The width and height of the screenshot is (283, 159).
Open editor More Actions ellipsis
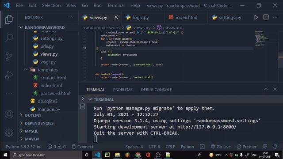(x=275, y=17)
